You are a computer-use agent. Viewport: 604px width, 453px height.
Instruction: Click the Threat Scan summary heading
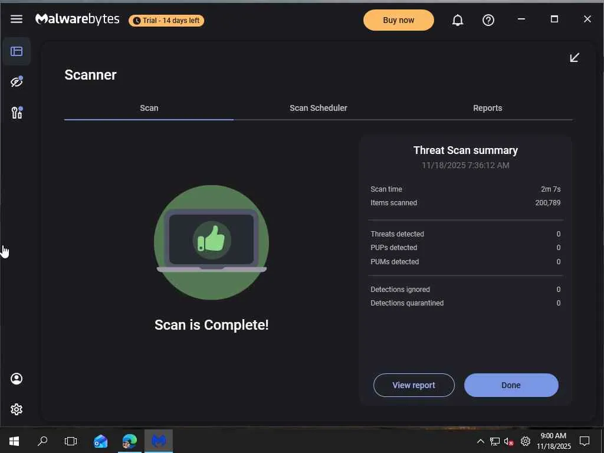[465, 150]
